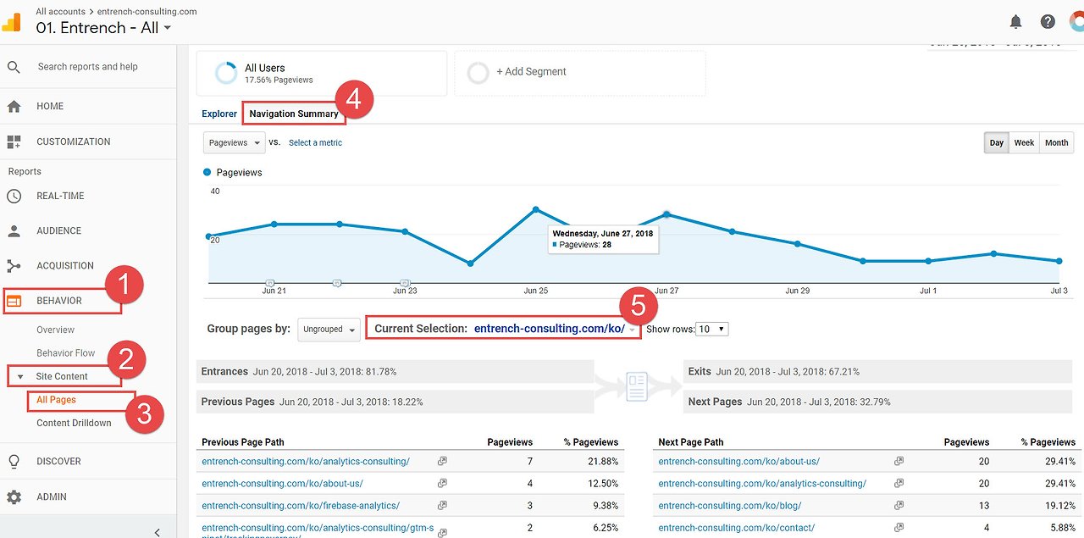Screen dimensions: 1084x538
Task: Open next page /ko/blog/ link
Action: point(730,506)
